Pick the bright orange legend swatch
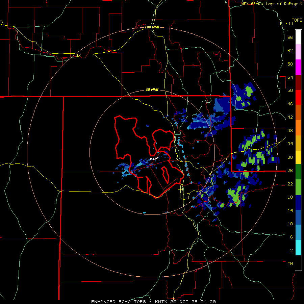Viewport: 304px width, 304px height. tap(298, 128)
